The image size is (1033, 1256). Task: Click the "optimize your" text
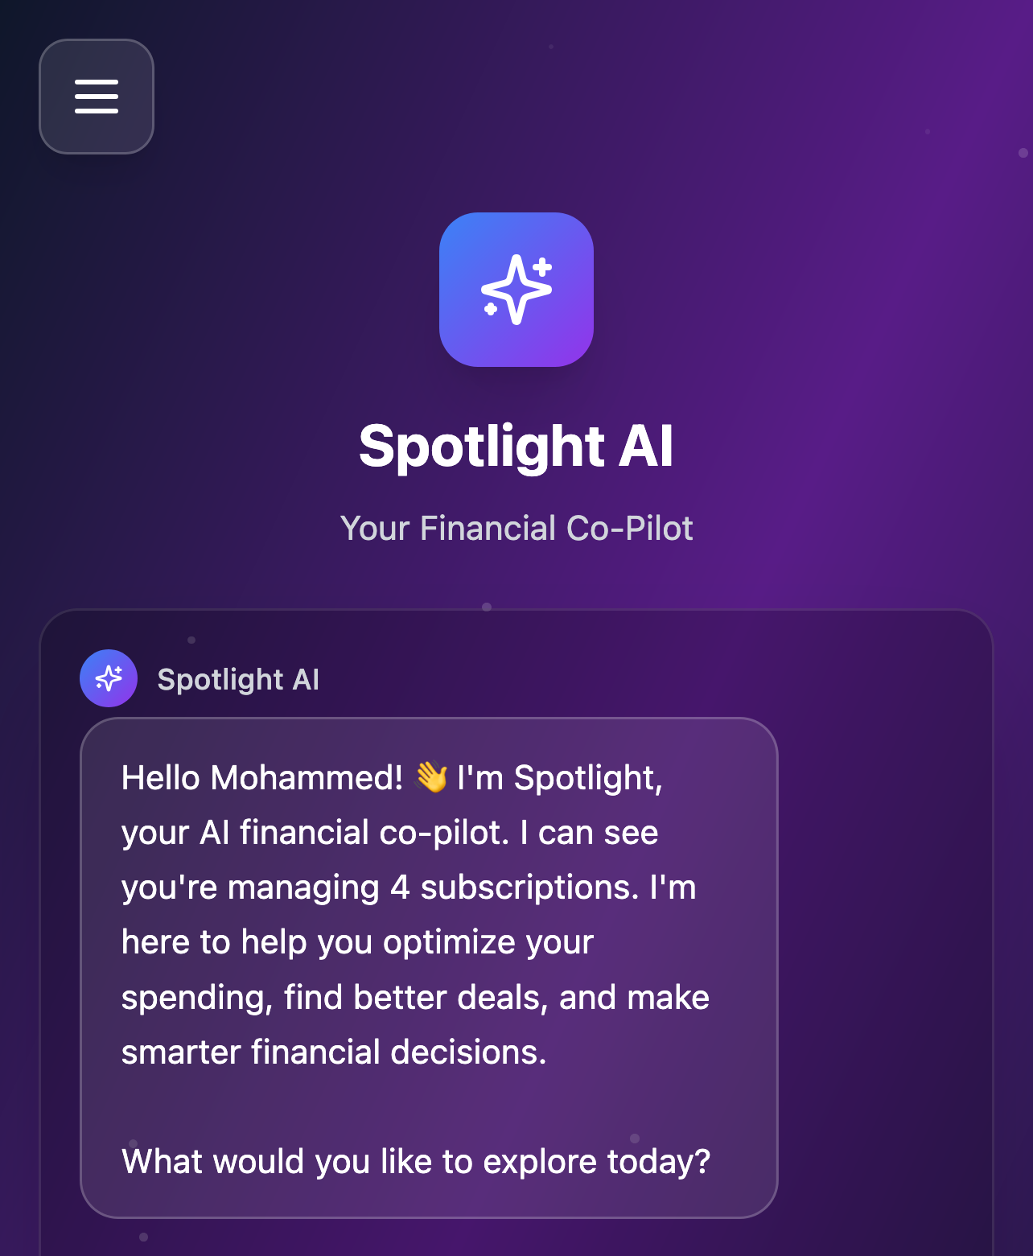pos(488,942)
